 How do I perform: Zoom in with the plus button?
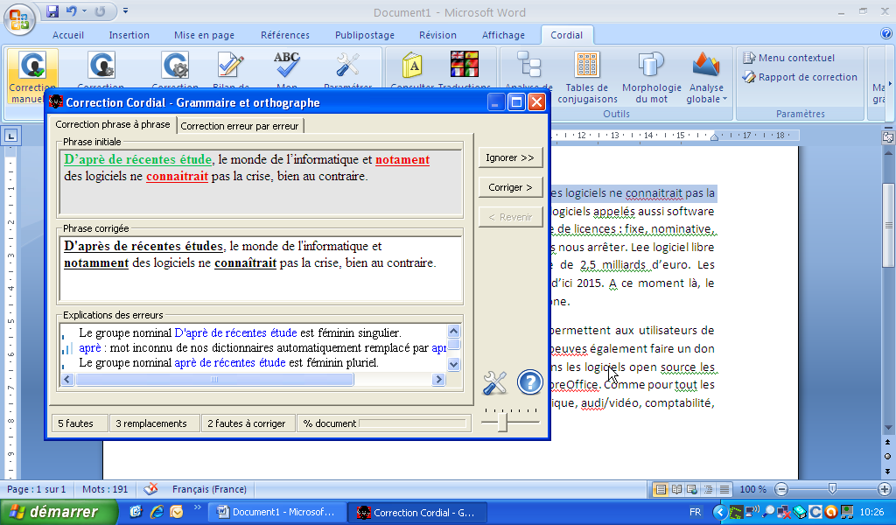coord(885,490)
